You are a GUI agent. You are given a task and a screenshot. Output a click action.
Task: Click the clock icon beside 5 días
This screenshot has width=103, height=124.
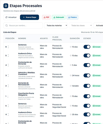pos(71,65)
